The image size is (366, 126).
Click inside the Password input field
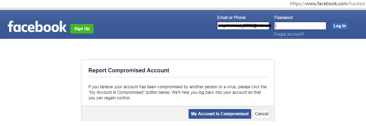point(300,26)
